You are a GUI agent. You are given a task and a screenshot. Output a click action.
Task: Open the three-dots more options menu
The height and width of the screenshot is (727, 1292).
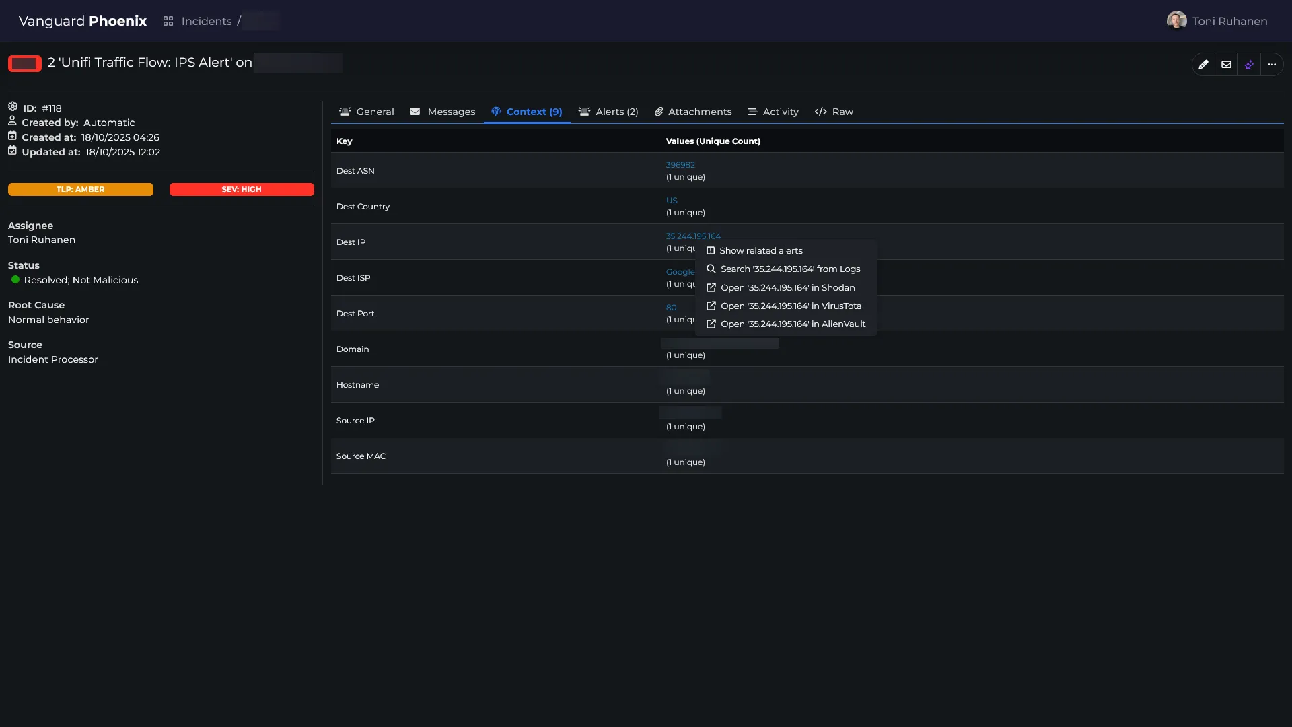[1272, 65]
